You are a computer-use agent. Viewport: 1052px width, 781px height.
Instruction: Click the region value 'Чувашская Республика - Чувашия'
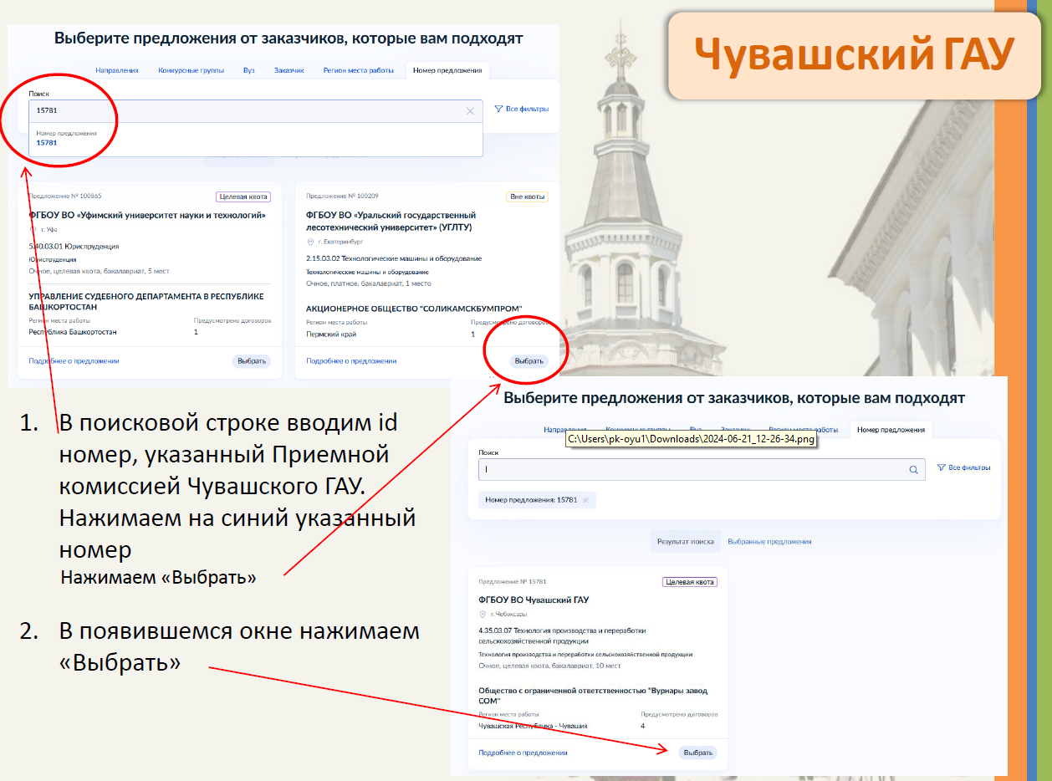tap(533, 727)
